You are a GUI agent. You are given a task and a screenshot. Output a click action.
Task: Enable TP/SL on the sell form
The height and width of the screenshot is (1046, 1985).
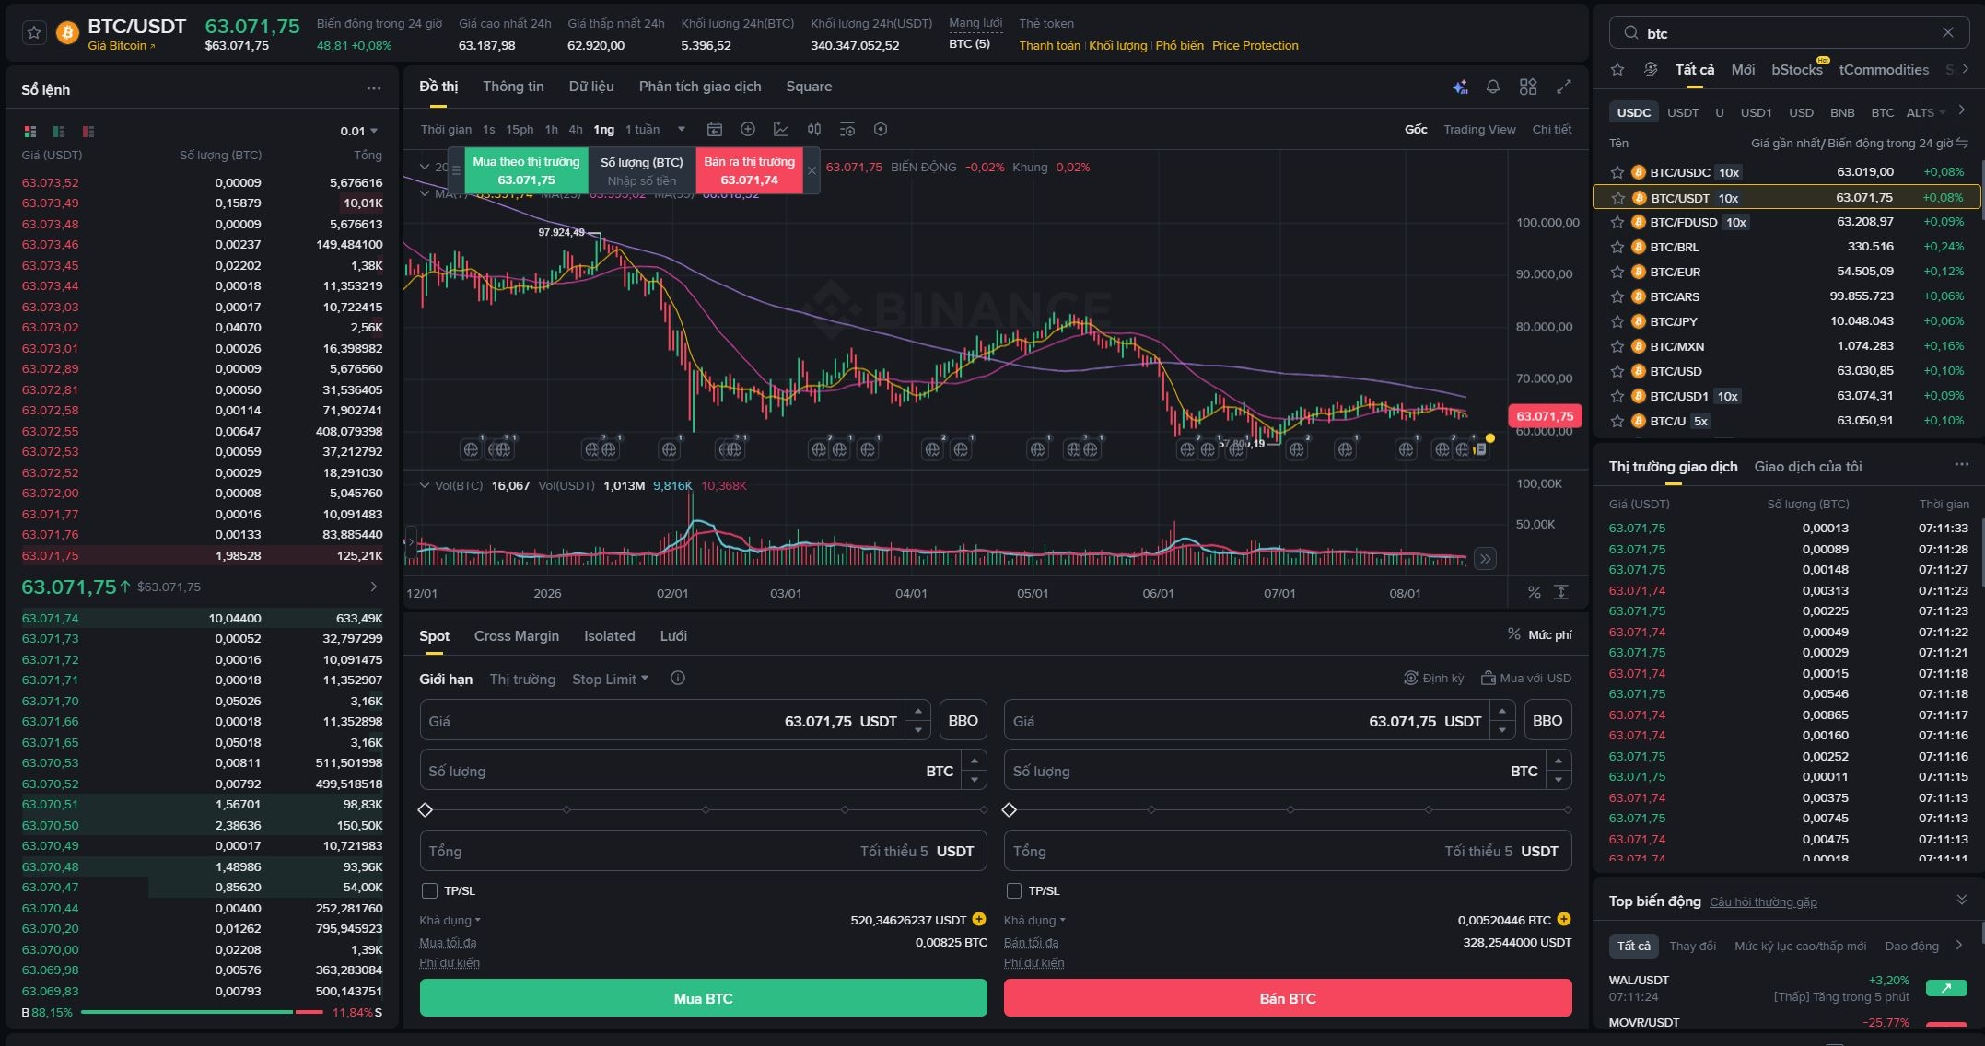pos(1014,890)
